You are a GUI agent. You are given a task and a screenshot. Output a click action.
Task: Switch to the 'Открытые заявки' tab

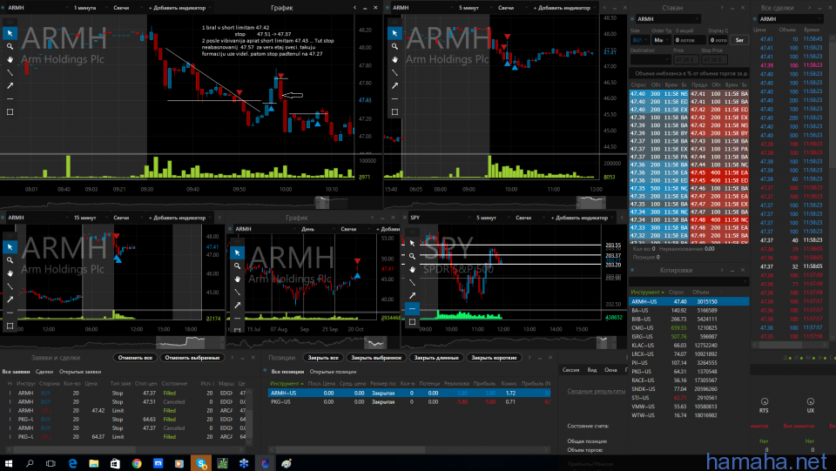click(x=80, y=372)
